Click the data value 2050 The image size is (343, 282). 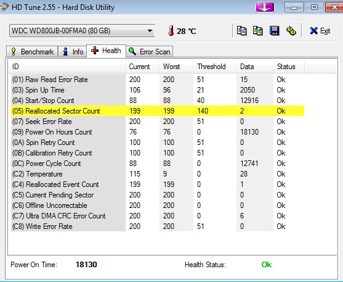248,90
